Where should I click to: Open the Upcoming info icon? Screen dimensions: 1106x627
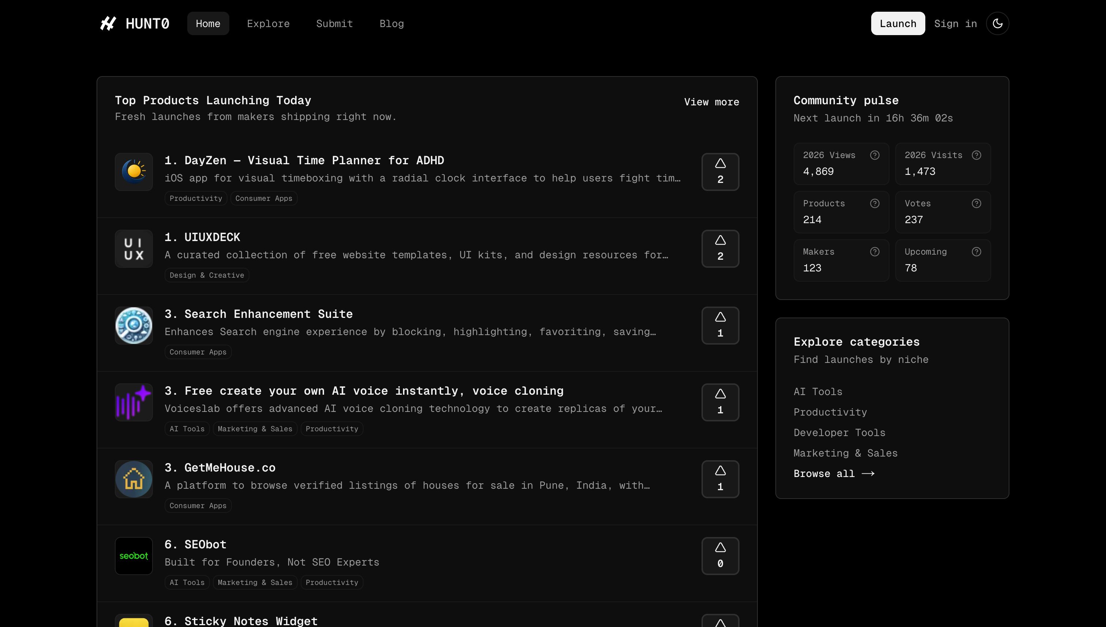tap(977, 251)
